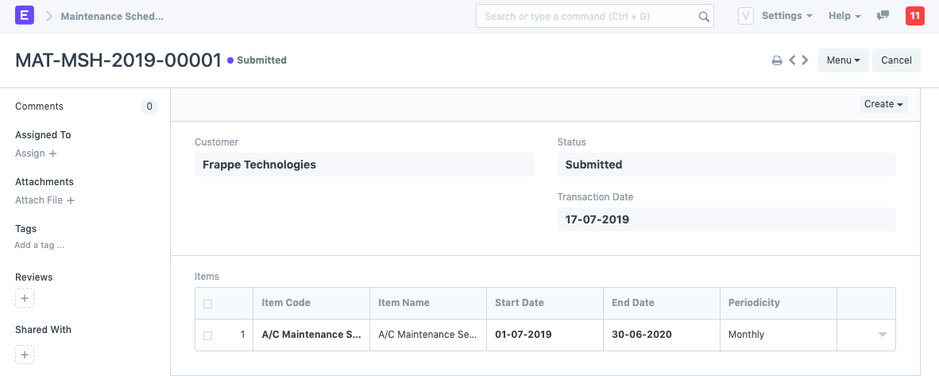Open the notifications badge showing 11
Image resolution: width=939 pixels, height=376 pixels.
pyautogui.click(x=914, y=16)
